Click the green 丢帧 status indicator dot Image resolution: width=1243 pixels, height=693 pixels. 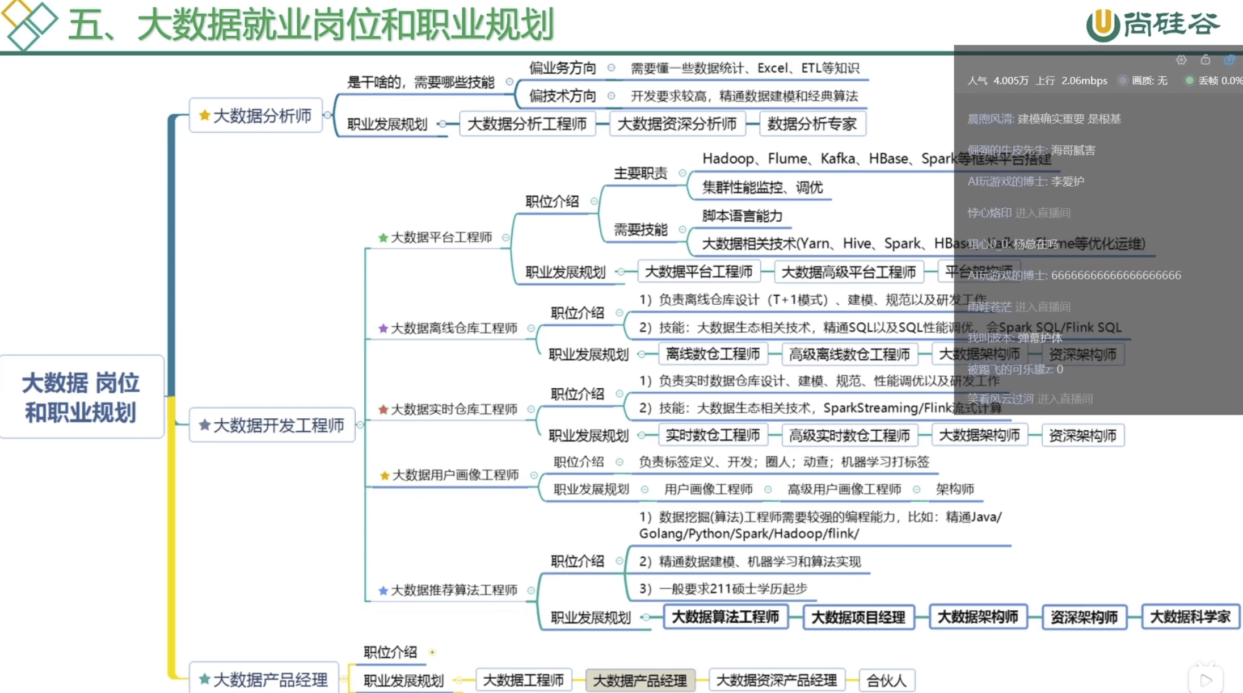coord(1189,81)
